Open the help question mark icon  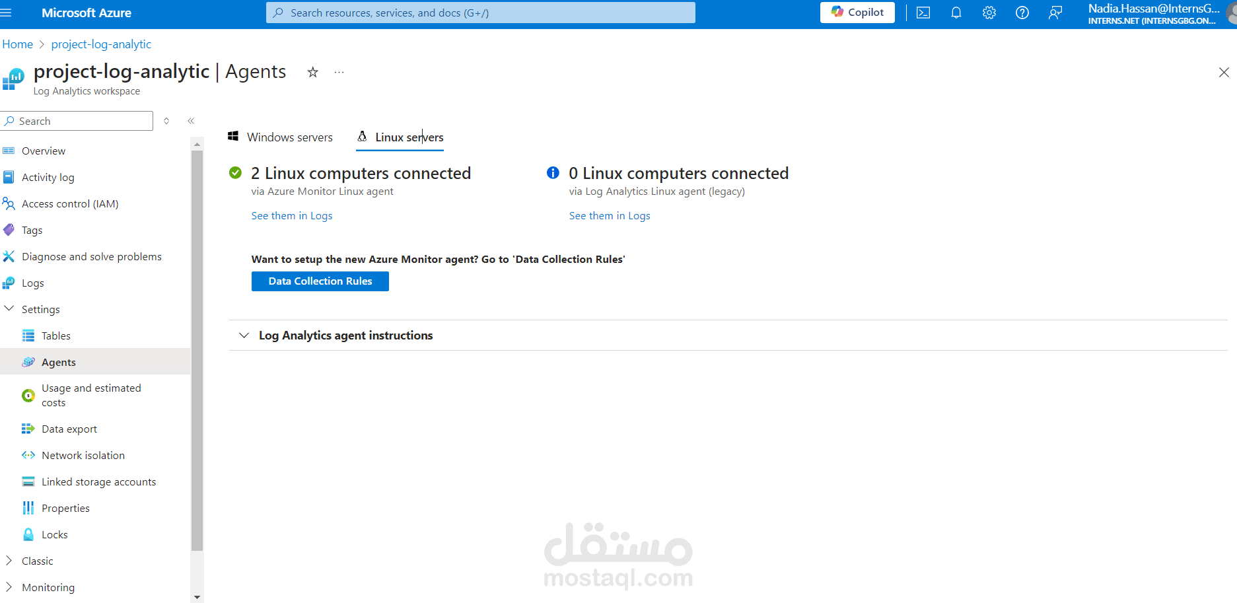1022,13
